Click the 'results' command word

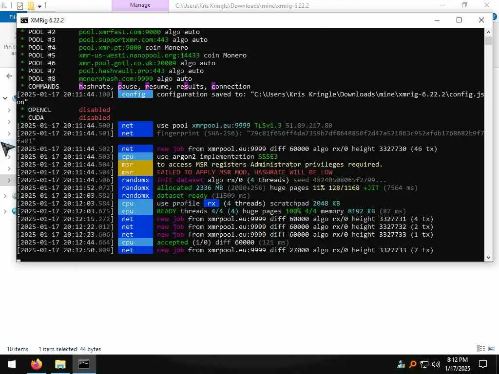pyautogui.click(x=190, y=87)
